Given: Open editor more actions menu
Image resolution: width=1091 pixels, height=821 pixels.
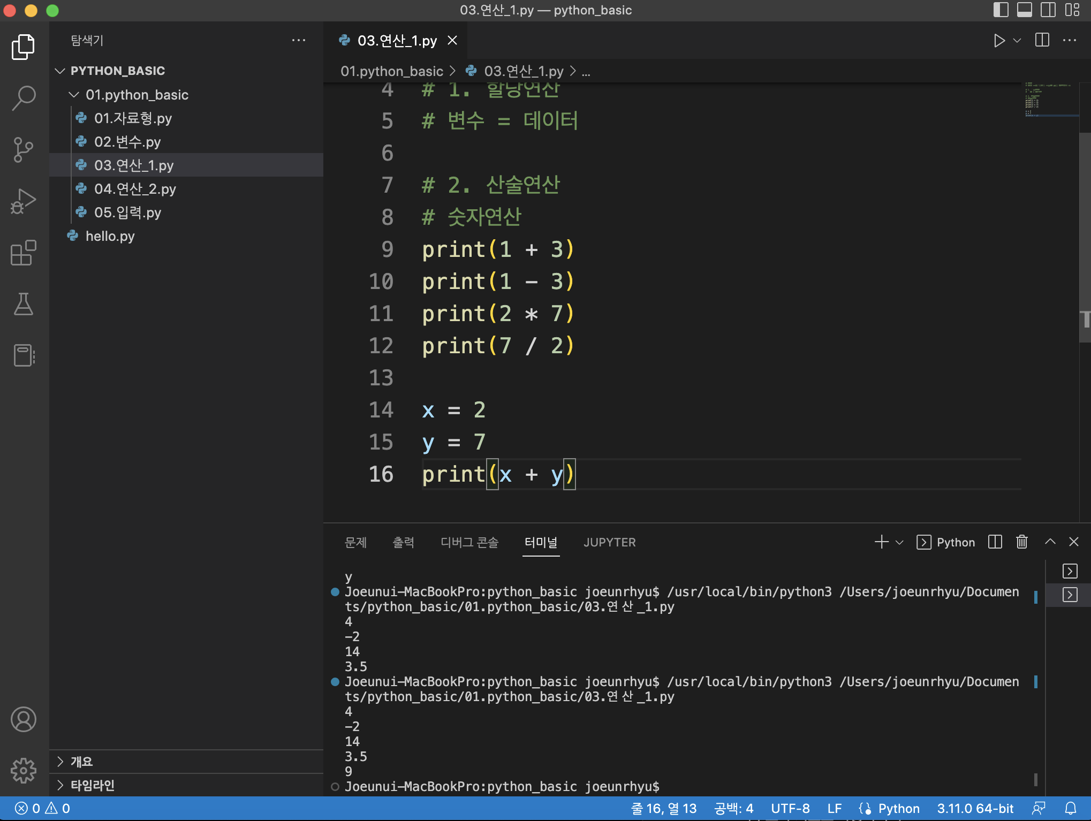Looking at the screenshot, I should coord(1070,40).
